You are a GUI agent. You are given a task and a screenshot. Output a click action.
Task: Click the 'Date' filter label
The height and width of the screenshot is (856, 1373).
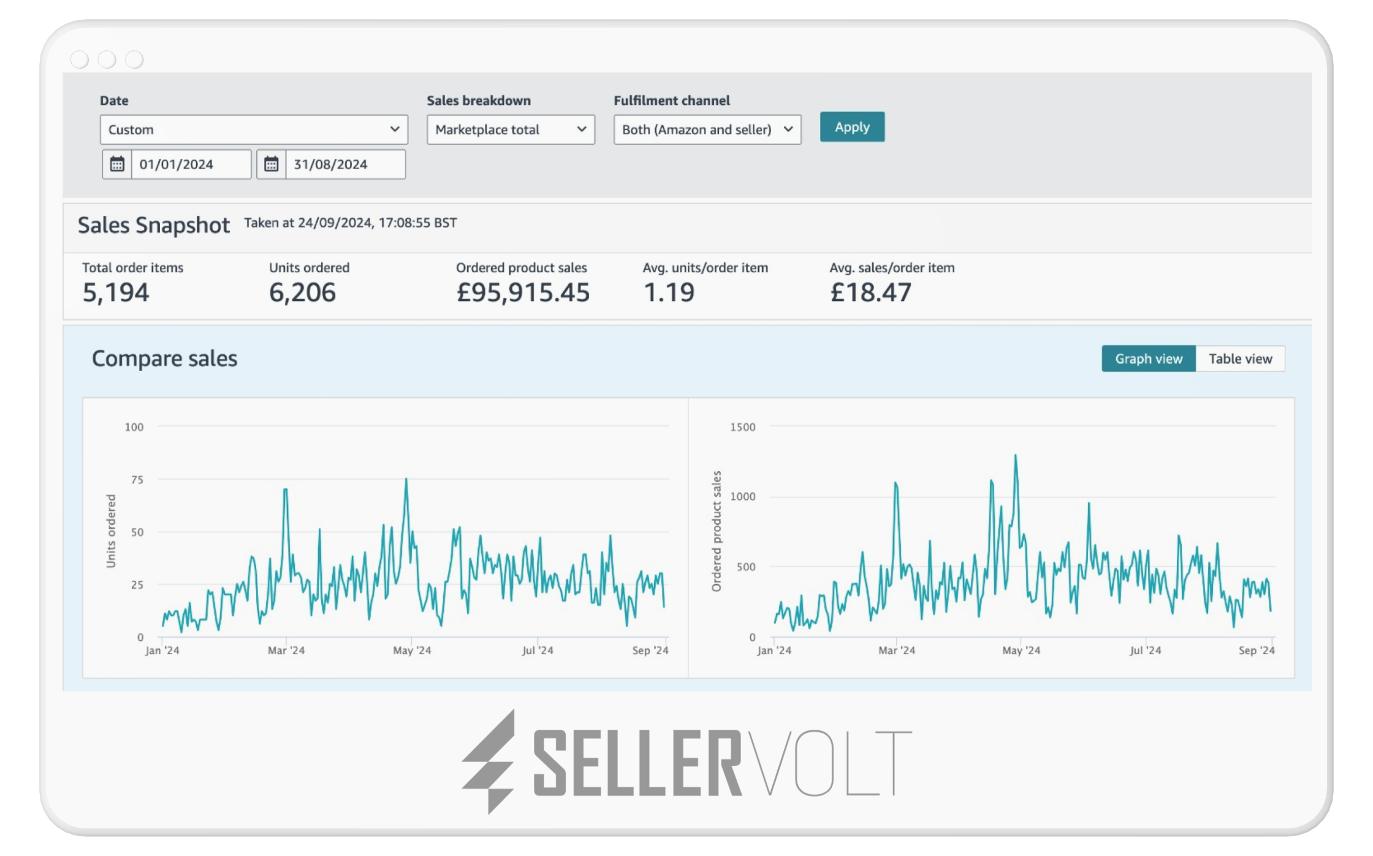point(114,101)
